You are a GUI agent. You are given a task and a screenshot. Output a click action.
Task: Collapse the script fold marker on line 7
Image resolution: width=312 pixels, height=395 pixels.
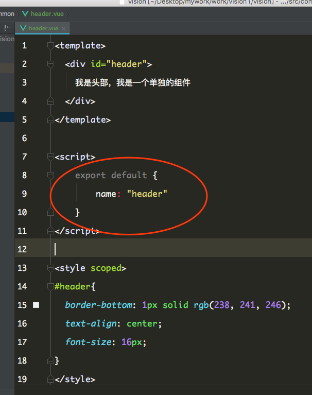click(50, 157)
